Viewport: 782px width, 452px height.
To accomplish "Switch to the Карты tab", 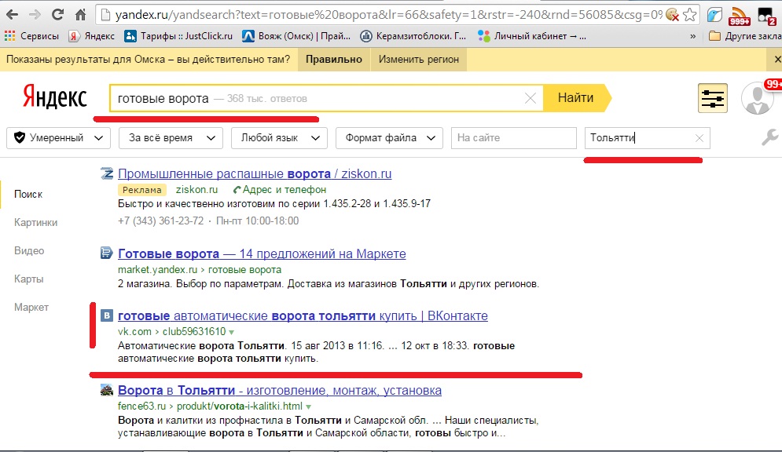I will pos(28,279).
